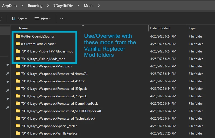Select the WeaponpackMisc_pack folder icon
Screen dimensions: 215x138
pyautogui.click(x=18, y=66)
